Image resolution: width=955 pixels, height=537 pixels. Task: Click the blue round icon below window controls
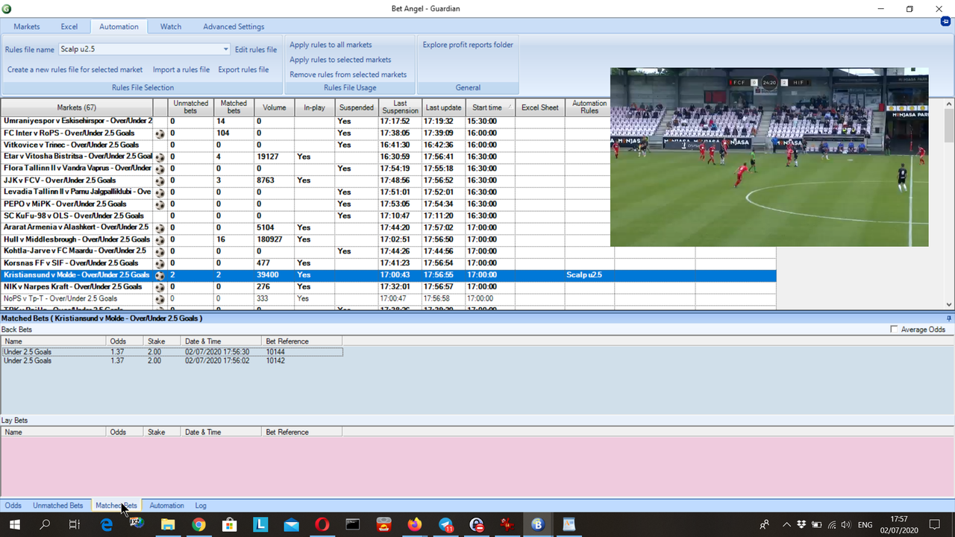click(x=945, y=22)
